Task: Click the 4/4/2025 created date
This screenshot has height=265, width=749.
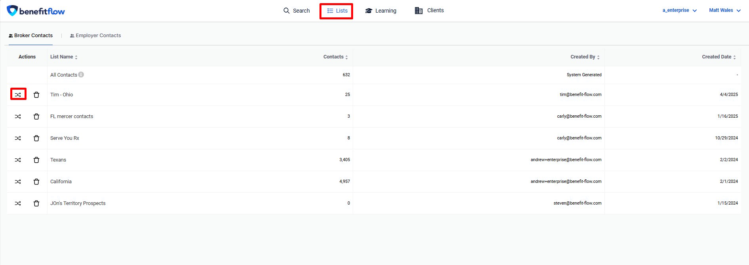Action: pyautogui.click(x=729, y=94)
